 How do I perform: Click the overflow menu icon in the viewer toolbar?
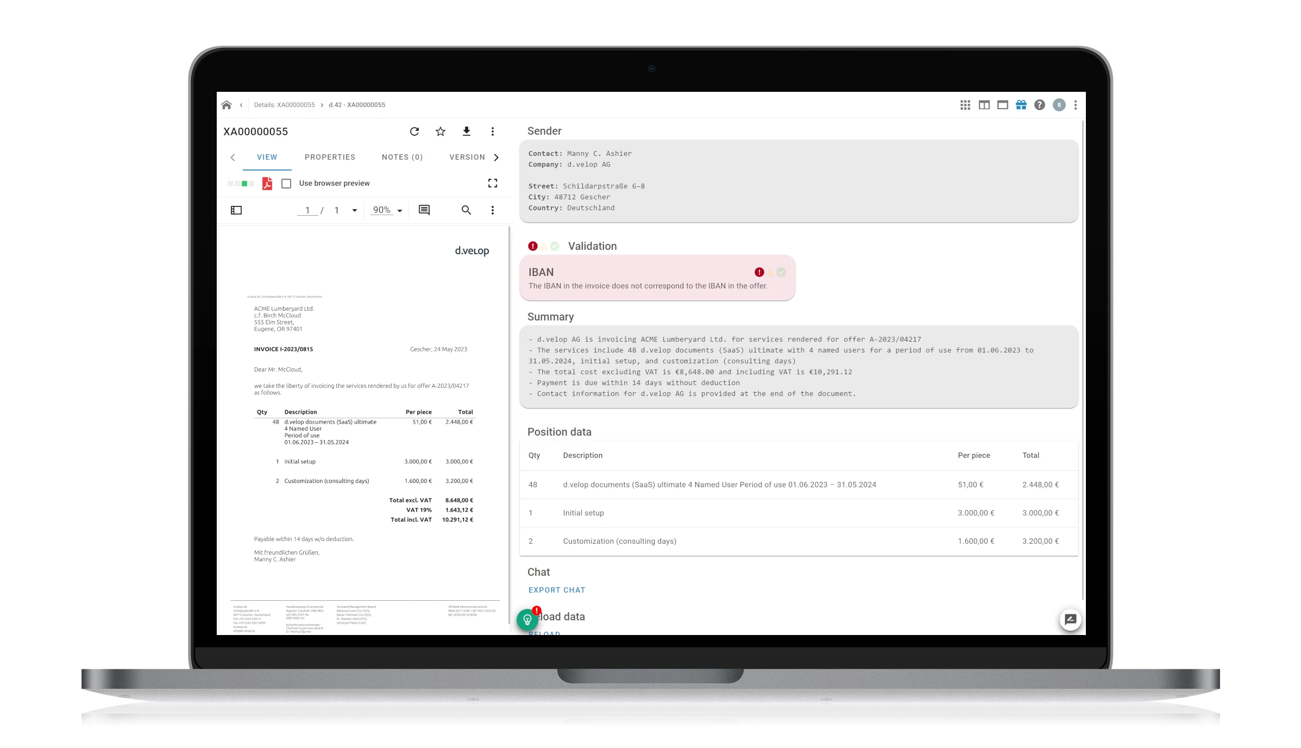[492, 209]
